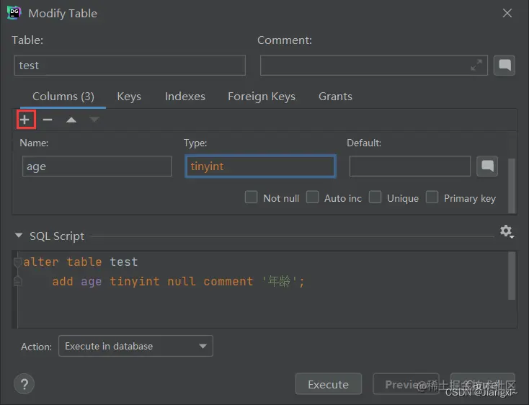Open the Action dropdown menu
This screenshot has height=405, width=529.
pos(135,347)
